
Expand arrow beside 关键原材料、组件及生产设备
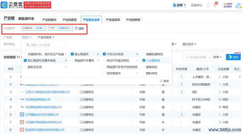point(66,54)
